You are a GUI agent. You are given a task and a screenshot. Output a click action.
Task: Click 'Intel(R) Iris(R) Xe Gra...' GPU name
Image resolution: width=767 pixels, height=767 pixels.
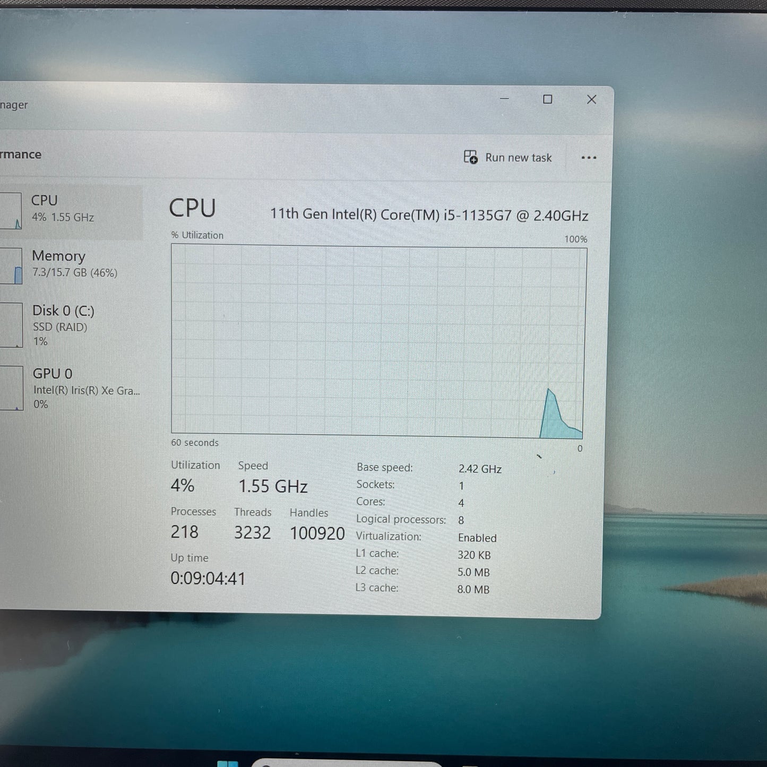click(87, 390)
